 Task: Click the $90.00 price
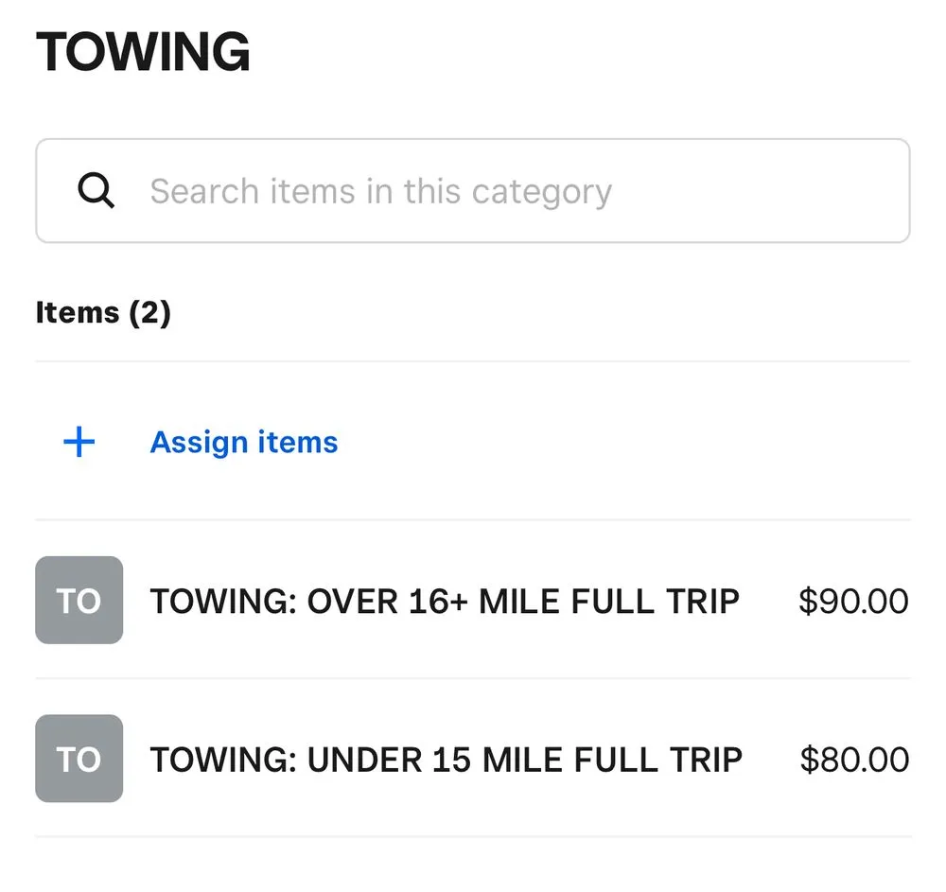coord(853,601)
